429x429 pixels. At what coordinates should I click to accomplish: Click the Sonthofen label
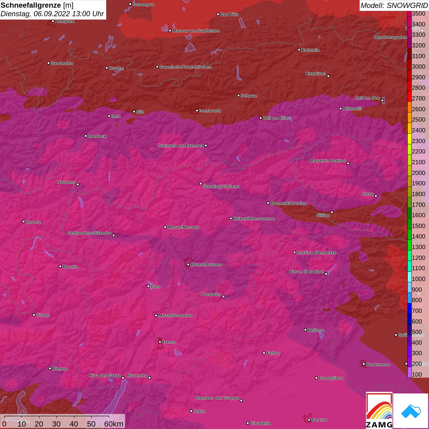click(x=62, y=63)
